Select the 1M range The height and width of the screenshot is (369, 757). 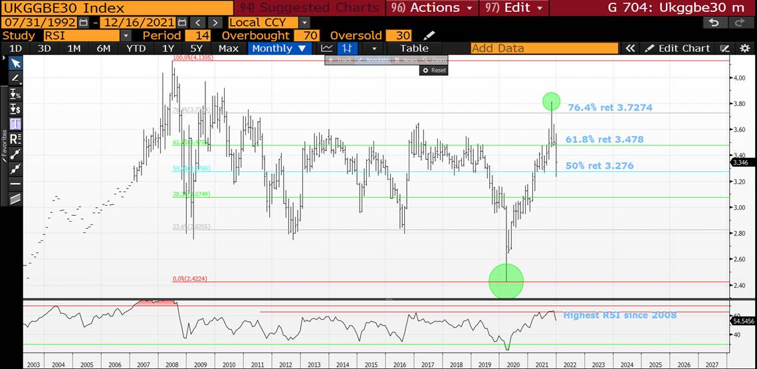[74, 48]
